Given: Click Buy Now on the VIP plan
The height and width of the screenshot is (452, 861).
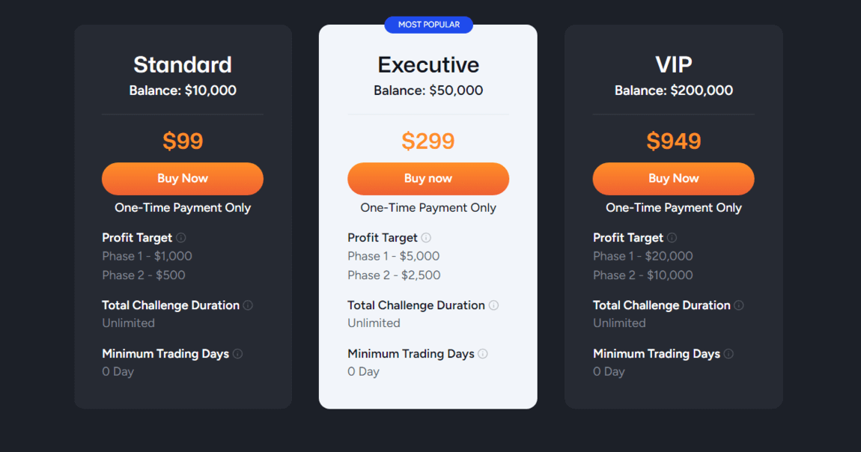Looking at the screenshot, I should click(x=673, y=179).
